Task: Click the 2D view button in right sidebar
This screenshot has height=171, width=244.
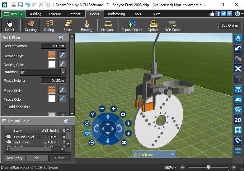Action: (x=238, y=120)
